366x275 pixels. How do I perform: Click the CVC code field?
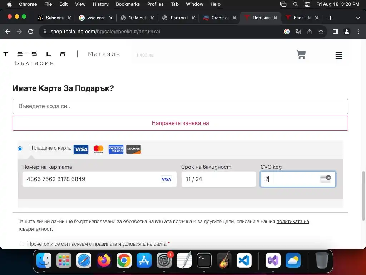(x=298, y=179)
